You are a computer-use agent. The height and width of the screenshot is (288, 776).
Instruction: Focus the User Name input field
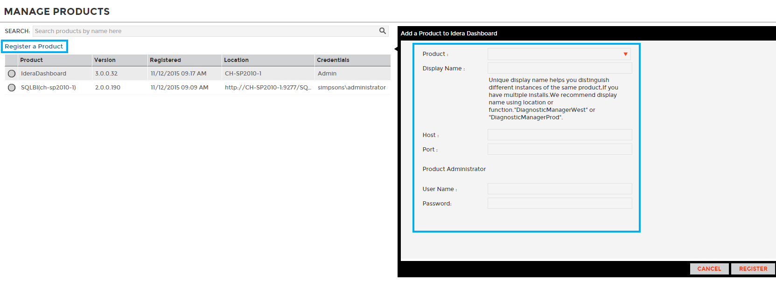coord(560,189)
